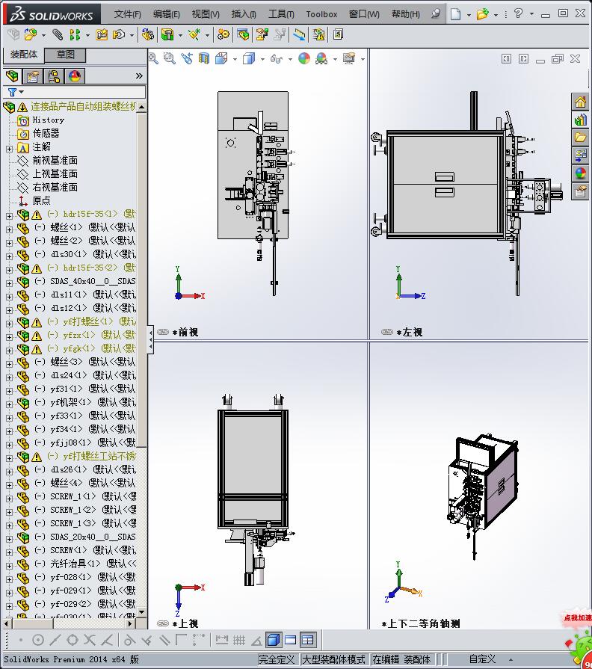Switch to the 装配体 tab
592x669 pixels.
[x=24, y=55]
